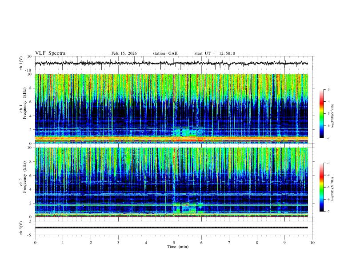352x272 pixels.
Task: Click time axis tick label "7"
Action: pos(229,243)
